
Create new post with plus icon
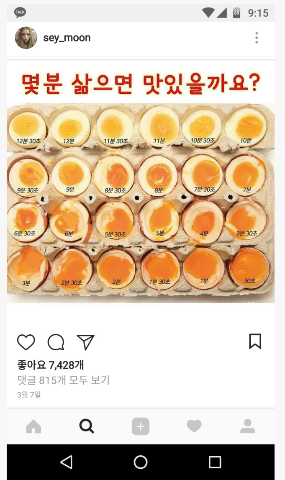(x=141, y=426)
